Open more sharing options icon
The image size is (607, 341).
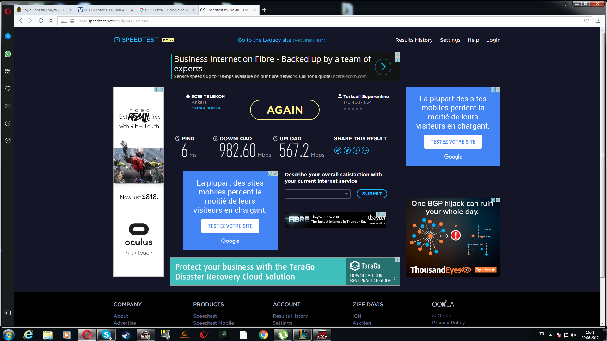[x=365, y=150]
